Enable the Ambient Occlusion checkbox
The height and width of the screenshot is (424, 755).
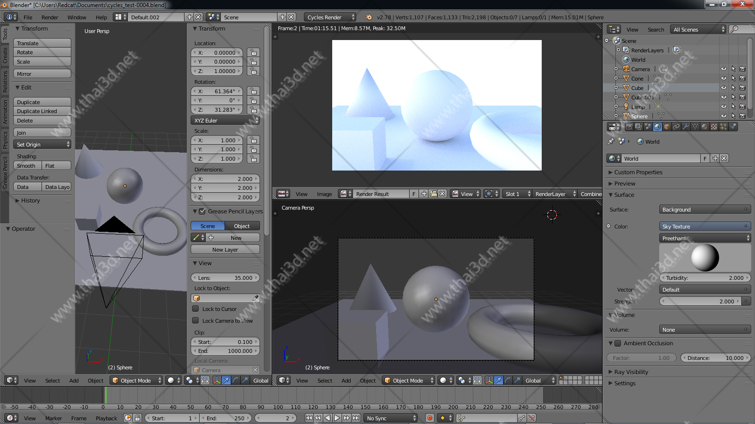point(618,343)
